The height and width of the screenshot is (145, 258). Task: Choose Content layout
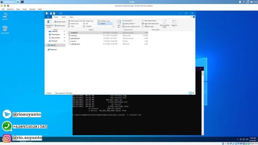(x=87, y=26)
